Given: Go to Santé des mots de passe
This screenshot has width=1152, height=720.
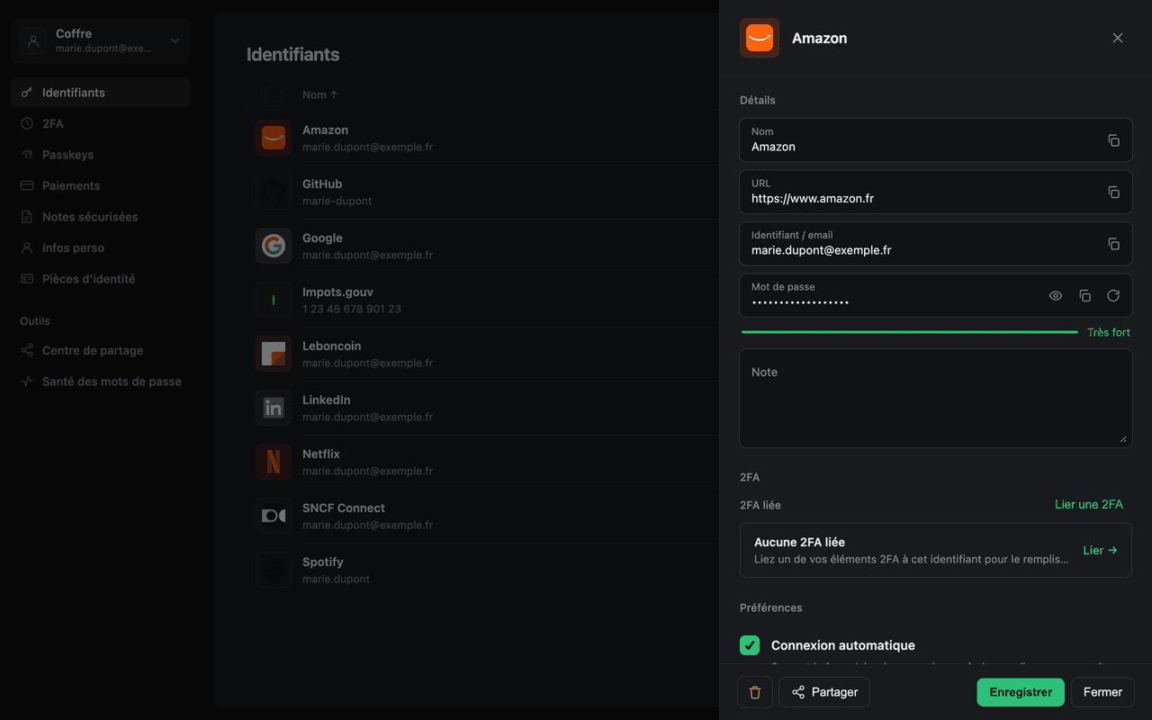Looking at the screenshot, I should pyautogui.click(x=101, y=382).
